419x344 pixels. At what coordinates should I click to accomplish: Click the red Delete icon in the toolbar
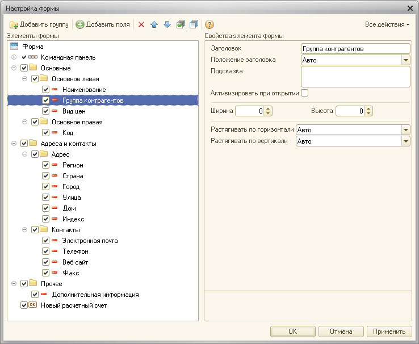pyautogui.click(x=141, y=24)
